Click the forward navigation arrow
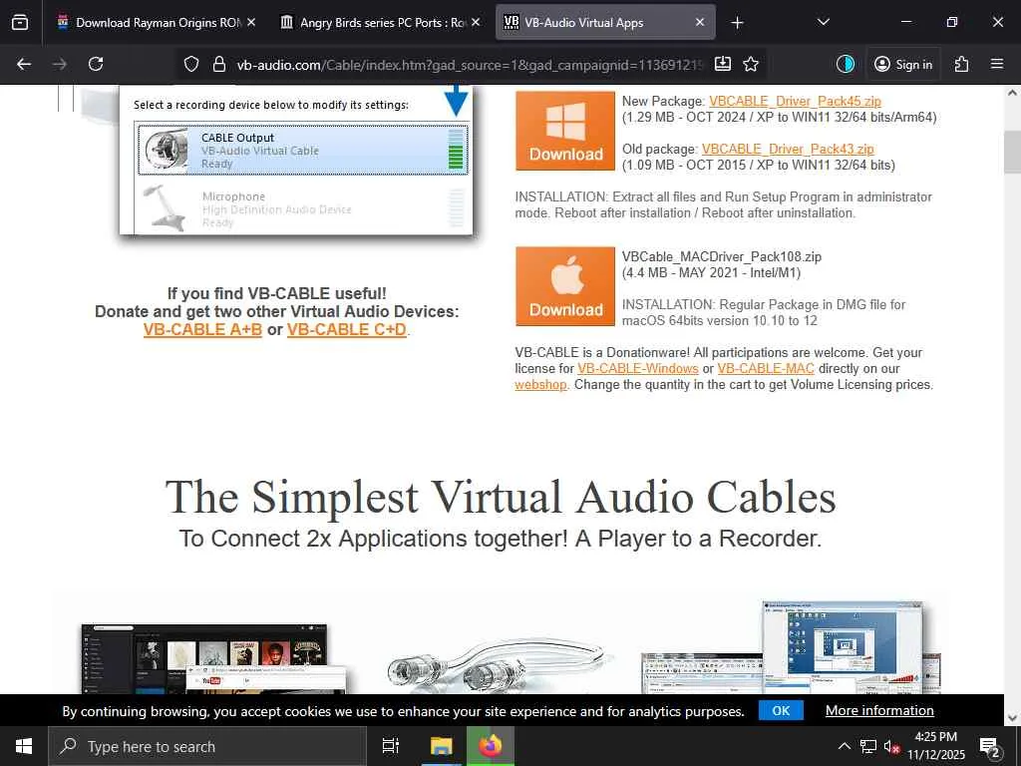1021x766 pixels. tap(60, 64)
